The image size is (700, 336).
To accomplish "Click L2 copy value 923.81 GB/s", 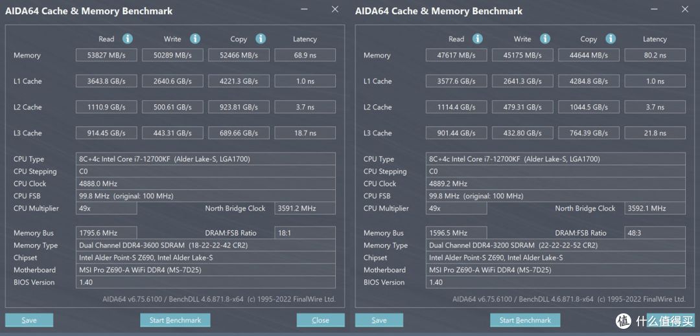I will point(239,107).
